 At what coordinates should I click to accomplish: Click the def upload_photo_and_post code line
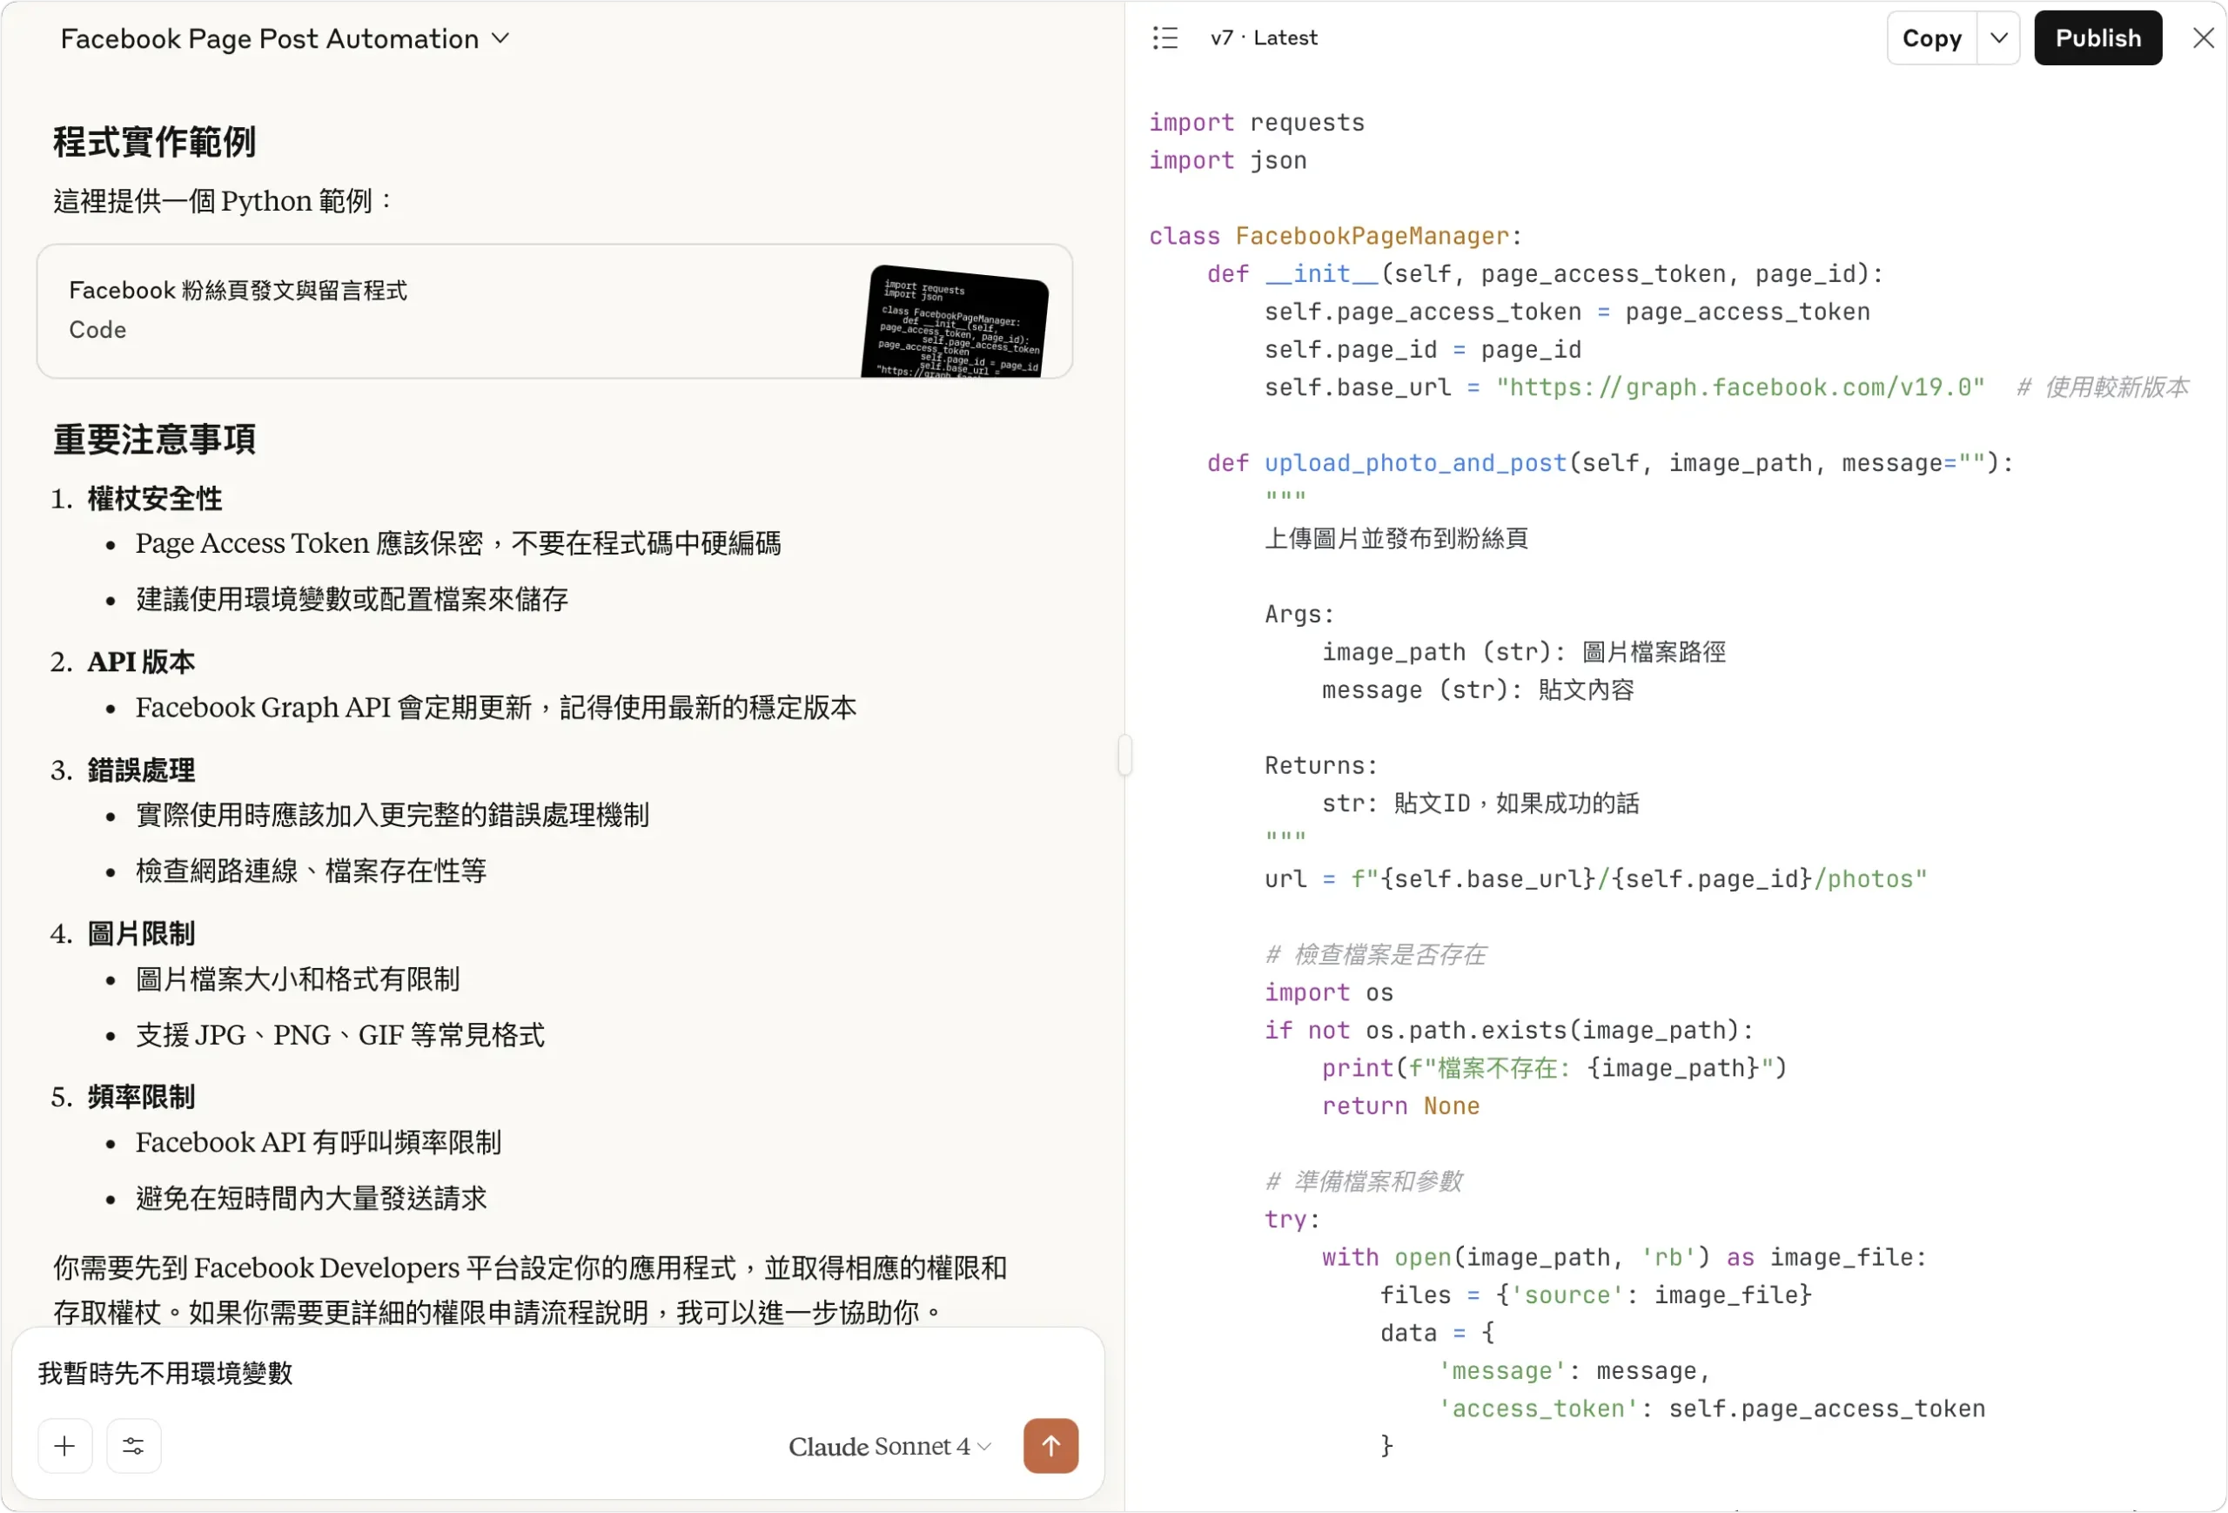[1611, 463]
